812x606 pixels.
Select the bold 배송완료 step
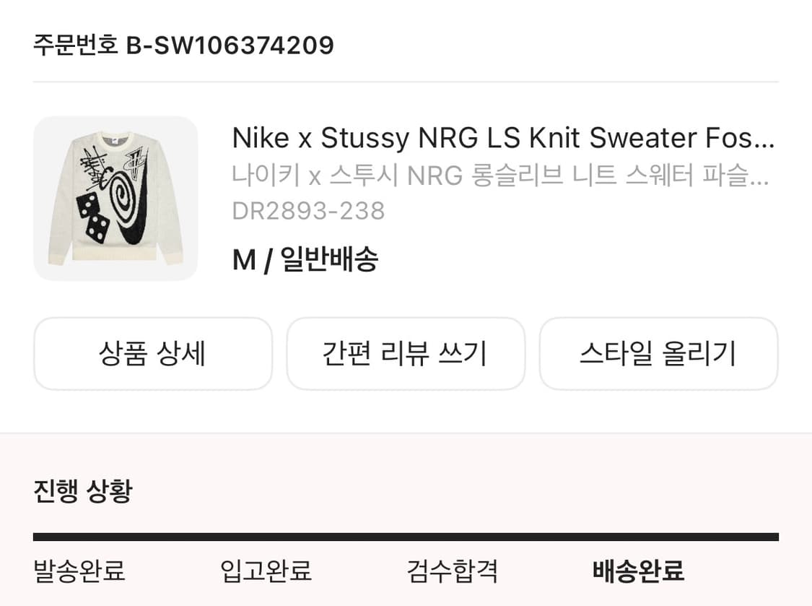click(638, 571)
